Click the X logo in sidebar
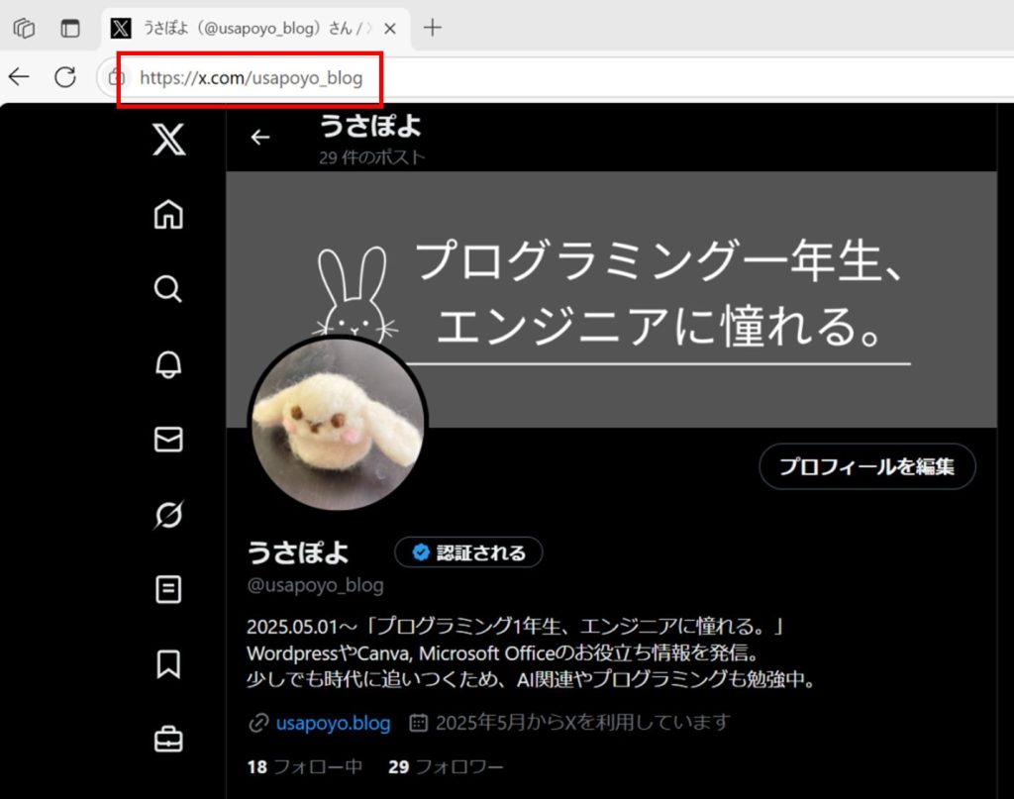 pyautogui.click(x=168, y=141)
